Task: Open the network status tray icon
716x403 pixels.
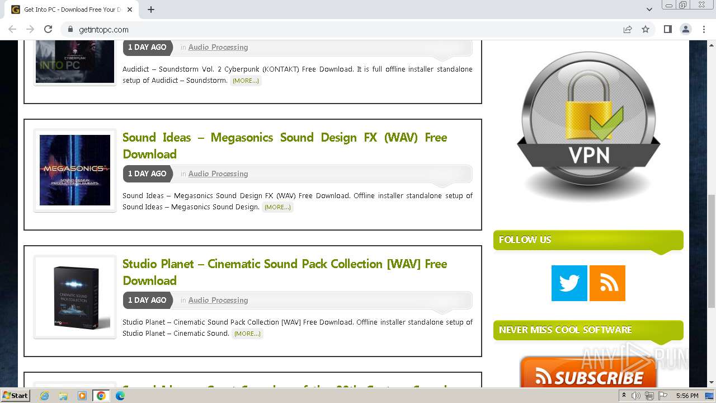Action: click(649, 396)
